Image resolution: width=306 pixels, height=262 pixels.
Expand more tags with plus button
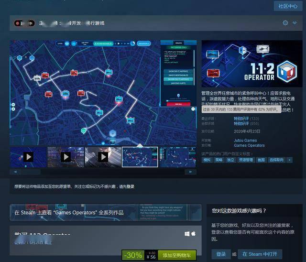point(290,160)
